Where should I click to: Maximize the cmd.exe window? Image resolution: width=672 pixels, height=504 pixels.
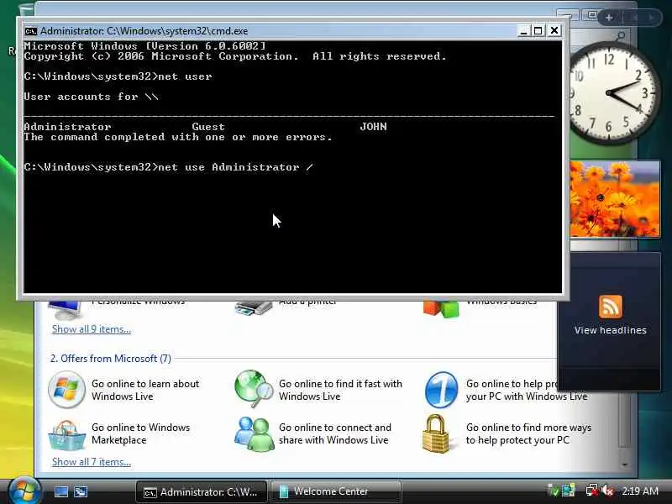(538, 31)
